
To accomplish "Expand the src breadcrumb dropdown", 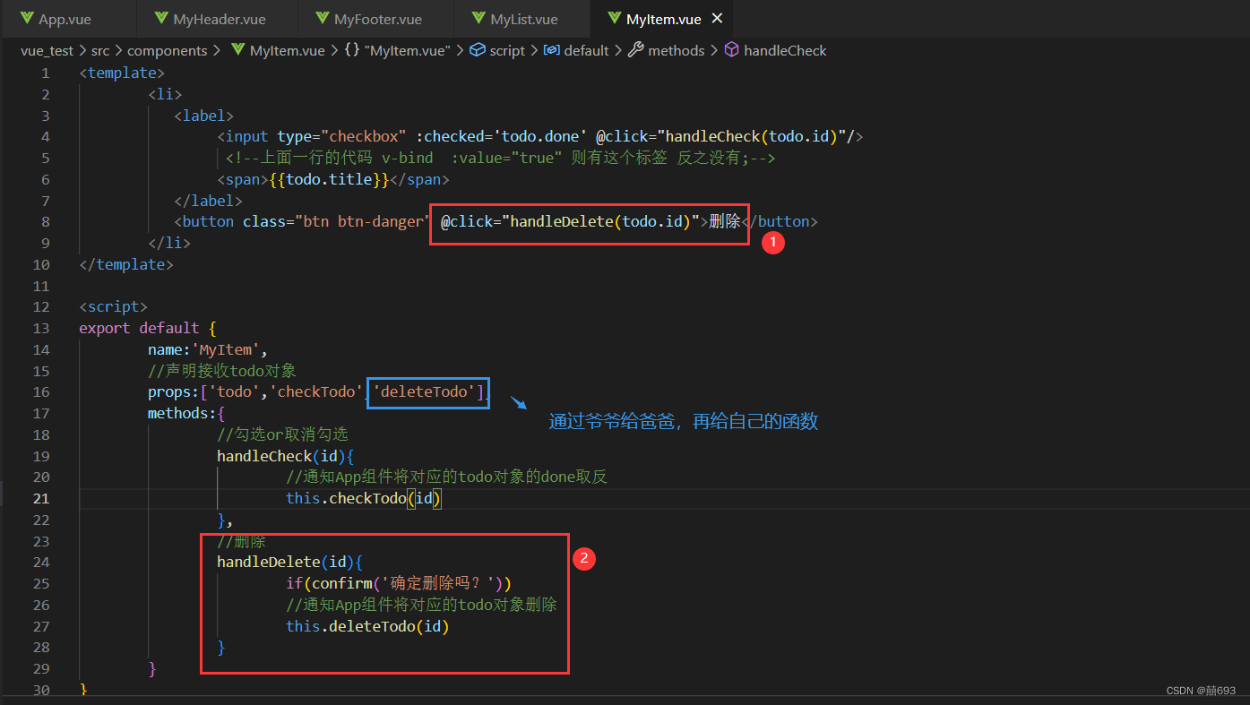I will point(100,50).
